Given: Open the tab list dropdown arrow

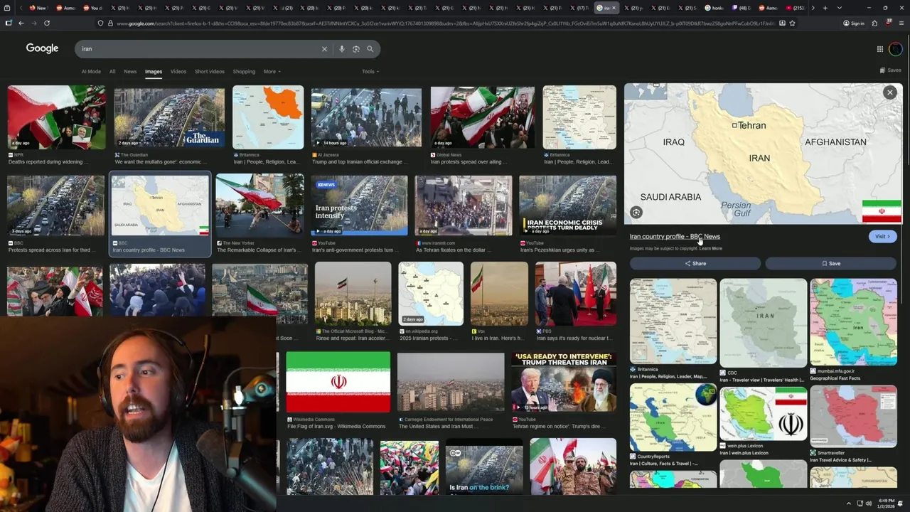Looking at the screenshot, I should (x=840, y=8).
